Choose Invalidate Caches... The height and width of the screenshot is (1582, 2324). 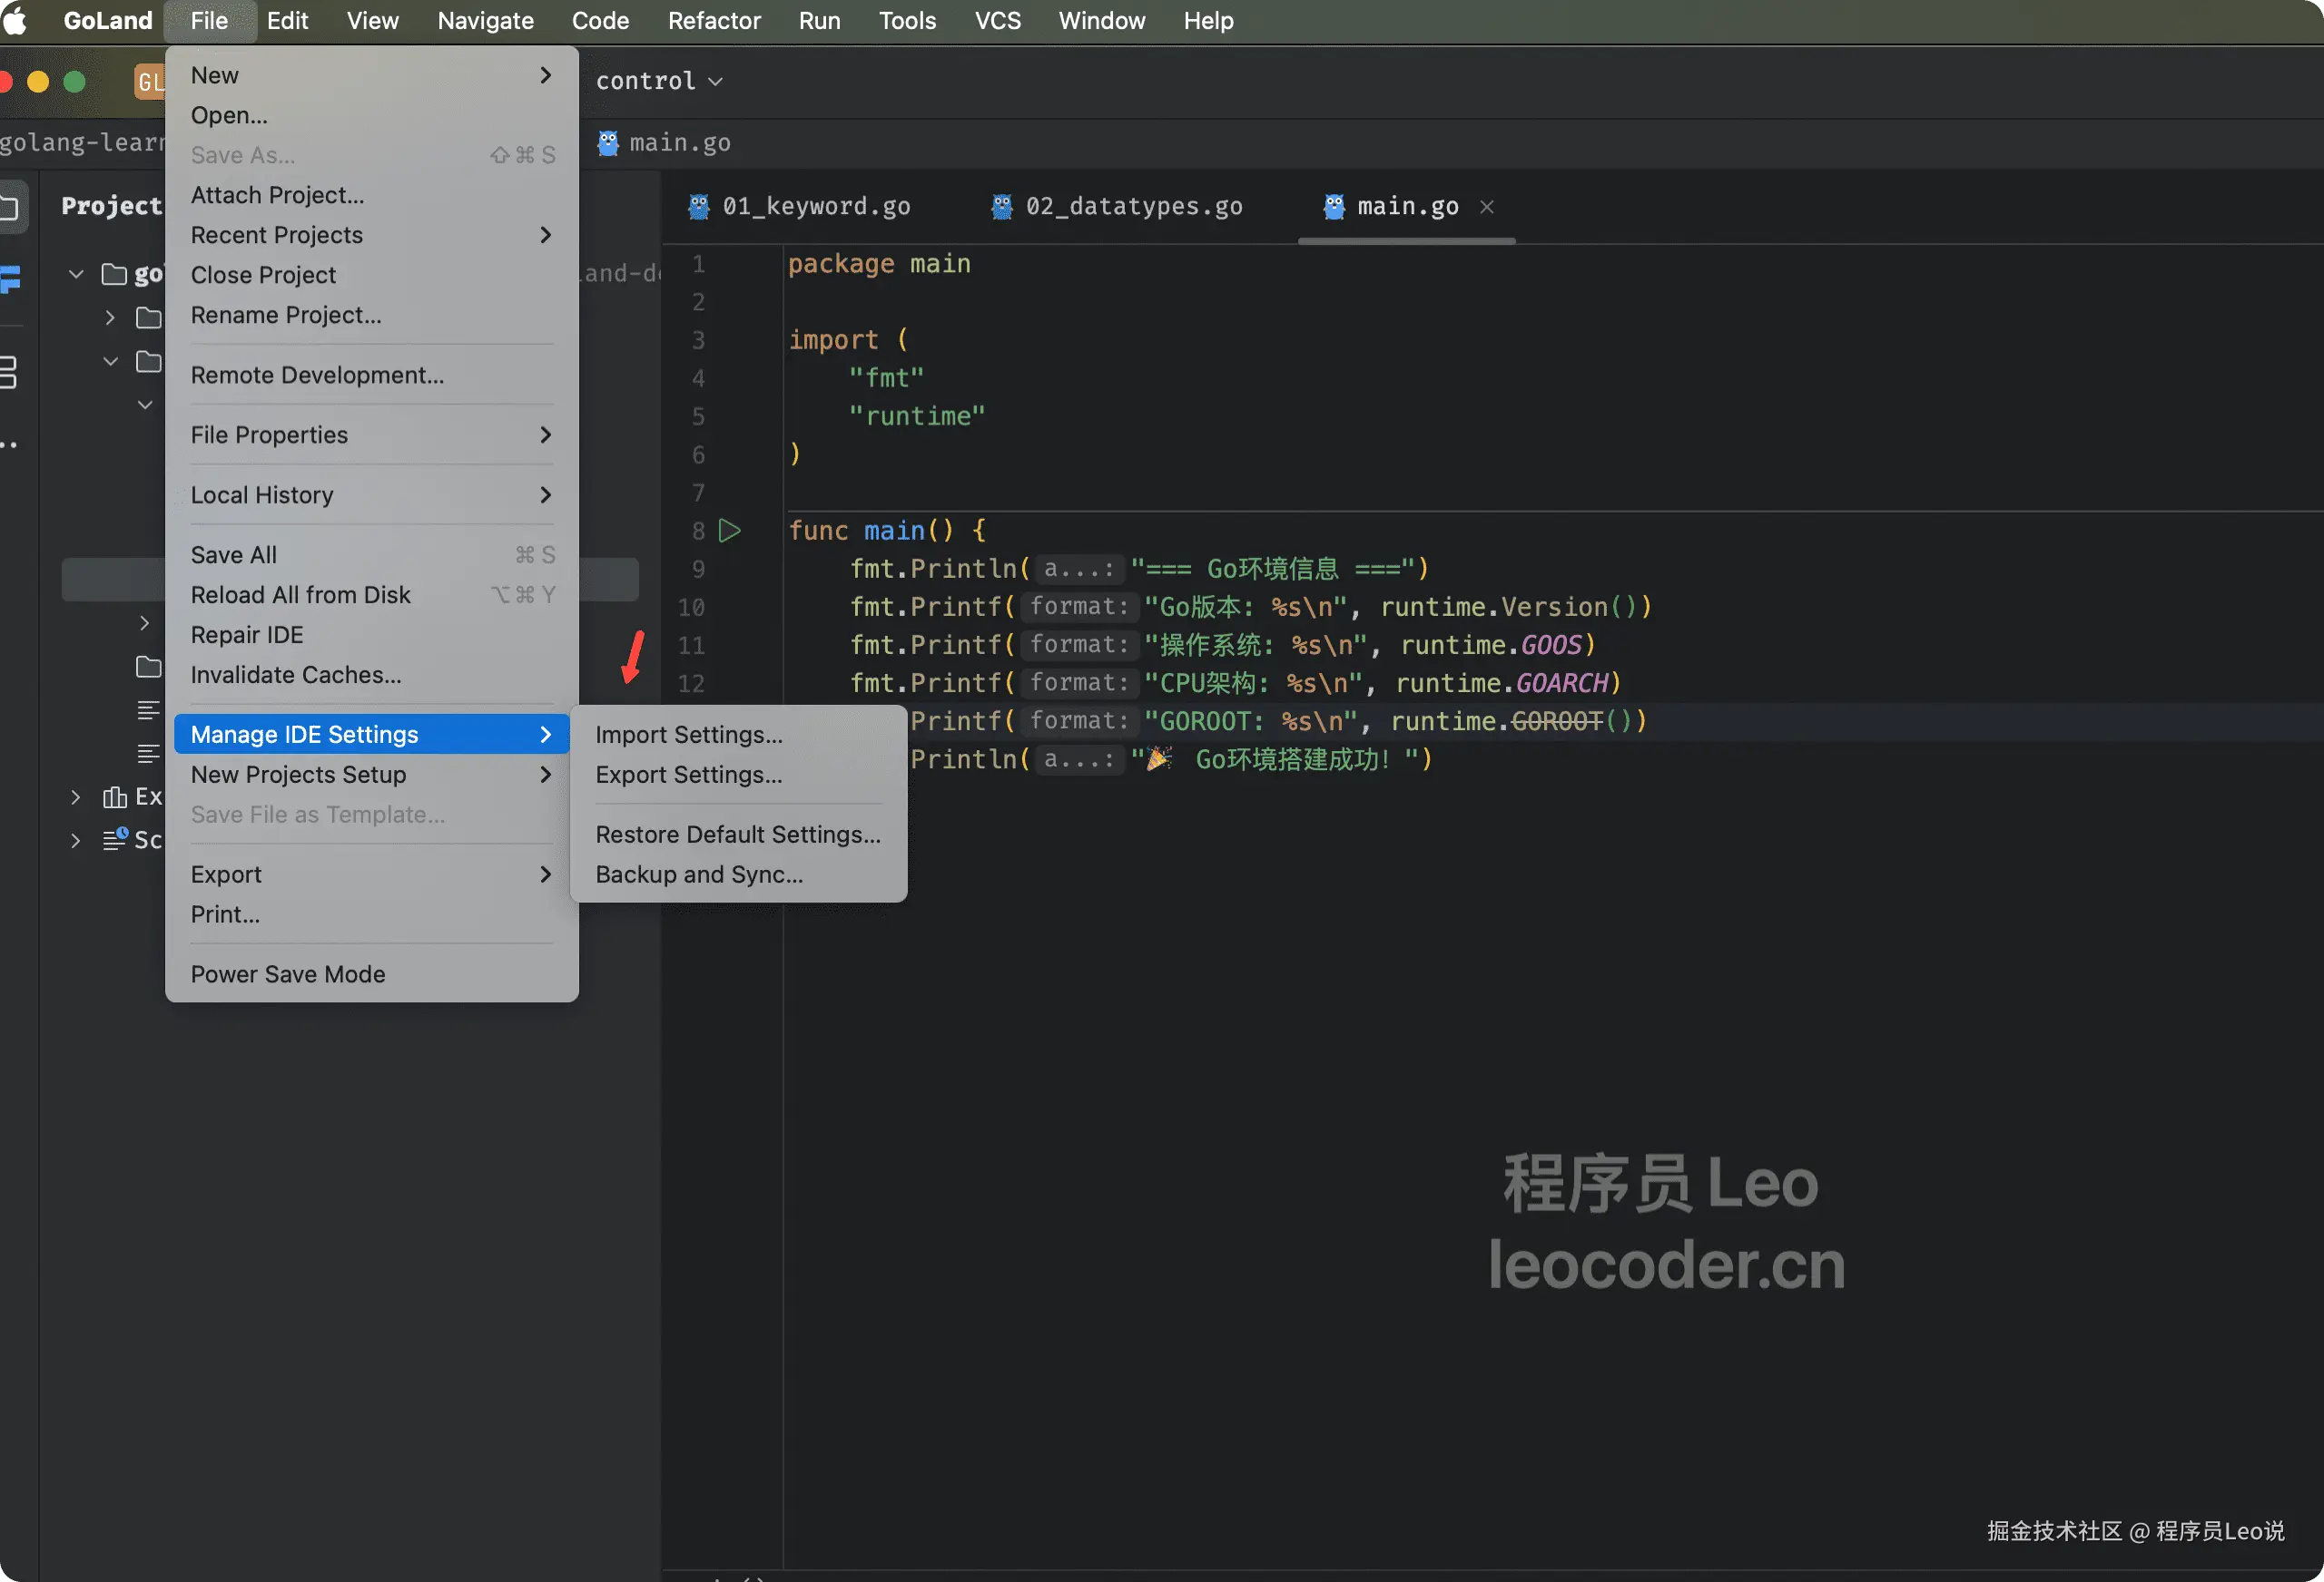(371, 675)
